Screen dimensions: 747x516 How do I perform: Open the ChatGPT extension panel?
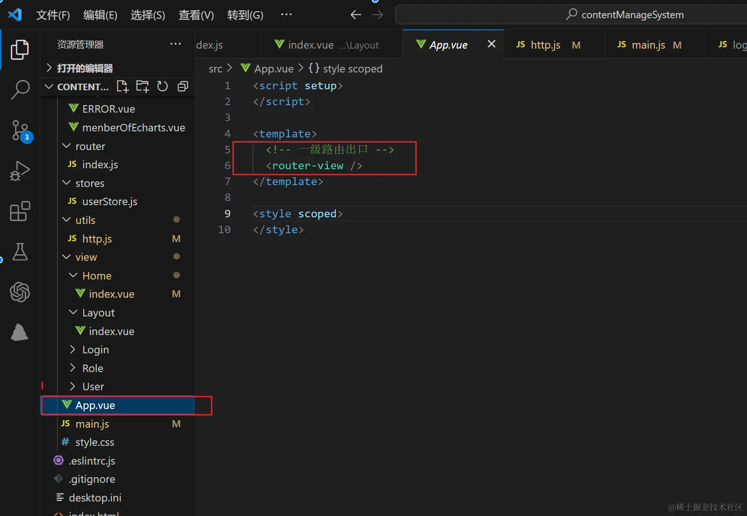tap(20, 292)
